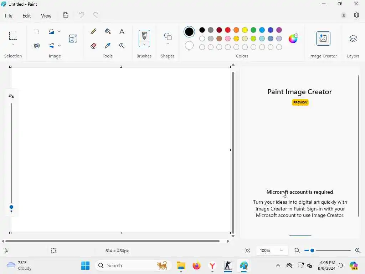
Task: Expand the Flip options chevron
Action: [x=59, y=46]
